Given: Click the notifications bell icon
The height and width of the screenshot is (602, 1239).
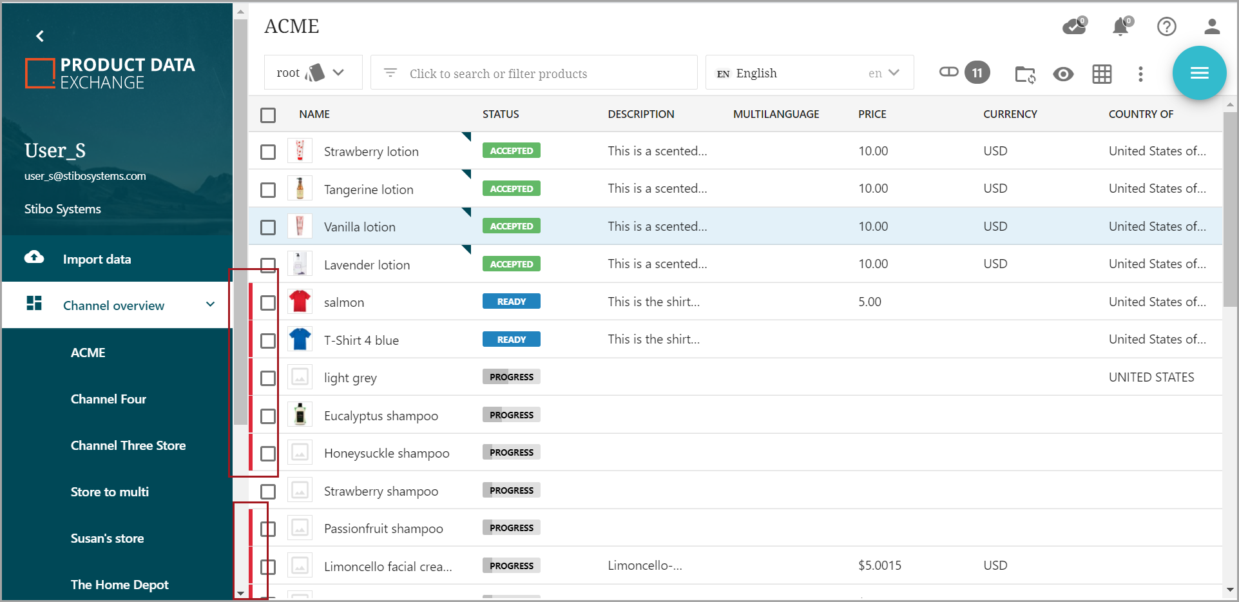Looking at the screenshot, I should pos(1120,26).
